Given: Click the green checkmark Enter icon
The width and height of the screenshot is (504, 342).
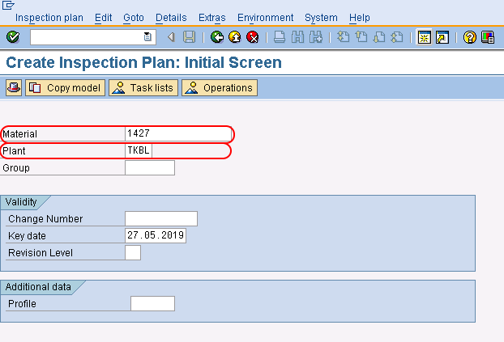Looking at the screenshot, I should (13, 37).
